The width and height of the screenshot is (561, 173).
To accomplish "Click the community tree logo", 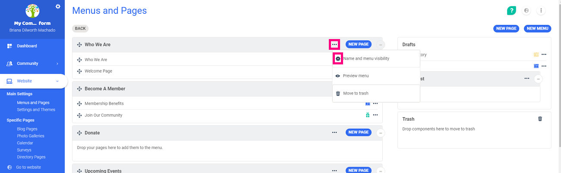I will click(32, 11).
